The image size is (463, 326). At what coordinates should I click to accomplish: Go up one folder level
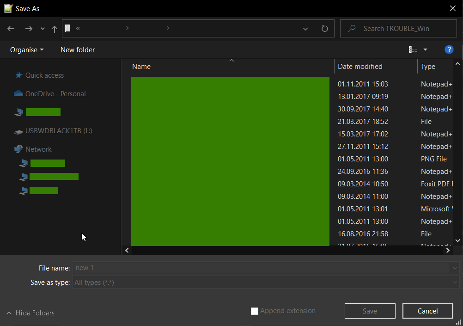(55, 29)
